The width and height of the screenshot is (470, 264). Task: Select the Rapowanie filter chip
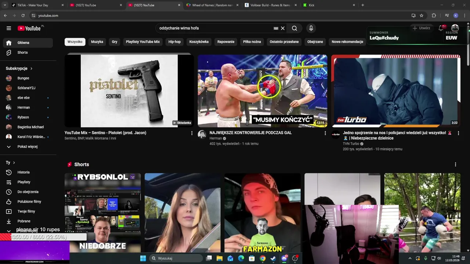pos(226,42)
